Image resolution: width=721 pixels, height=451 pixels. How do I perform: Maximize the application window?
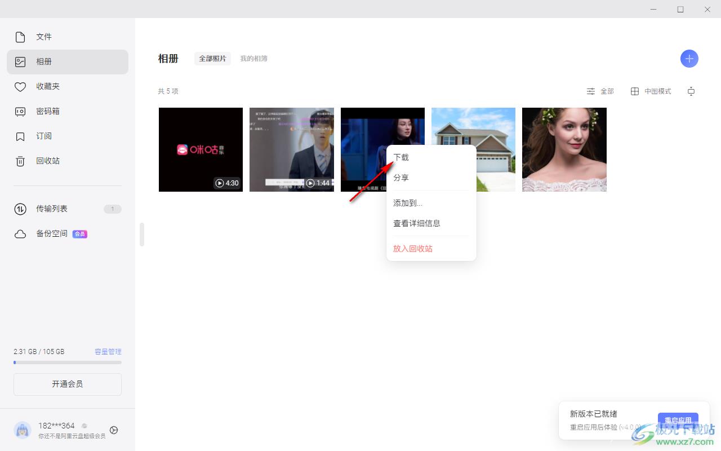(680, 9)
